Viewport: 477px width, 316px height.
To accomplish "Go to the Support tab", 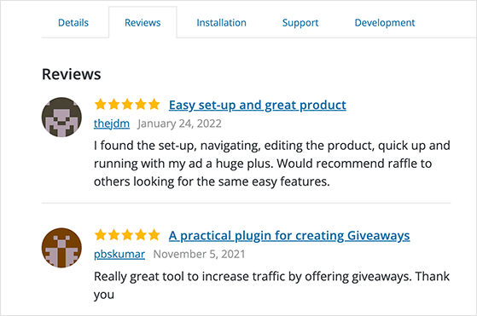I will click(300, 23).
